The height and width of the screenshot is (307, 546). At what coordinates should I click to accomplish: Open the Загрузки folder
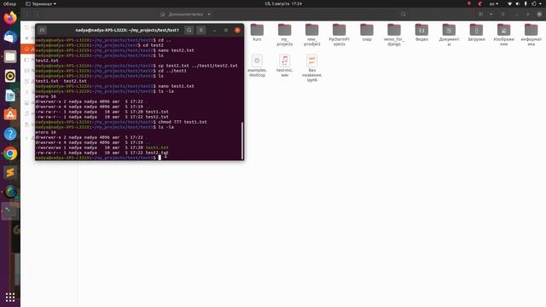[476, 32]
